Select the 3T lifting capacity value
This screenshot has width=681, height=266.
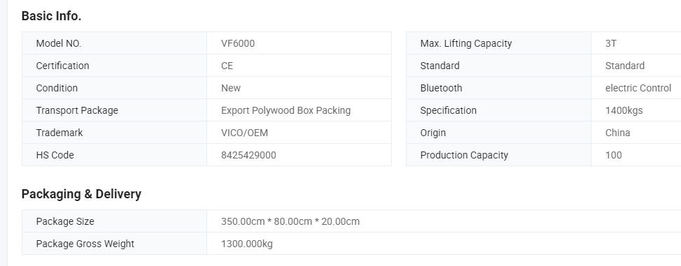[x=610, y=43]
